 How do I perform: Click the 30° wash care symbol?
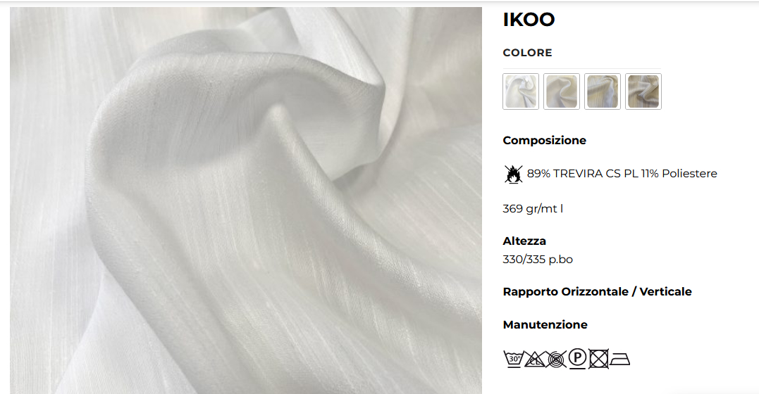pos(513,359)
